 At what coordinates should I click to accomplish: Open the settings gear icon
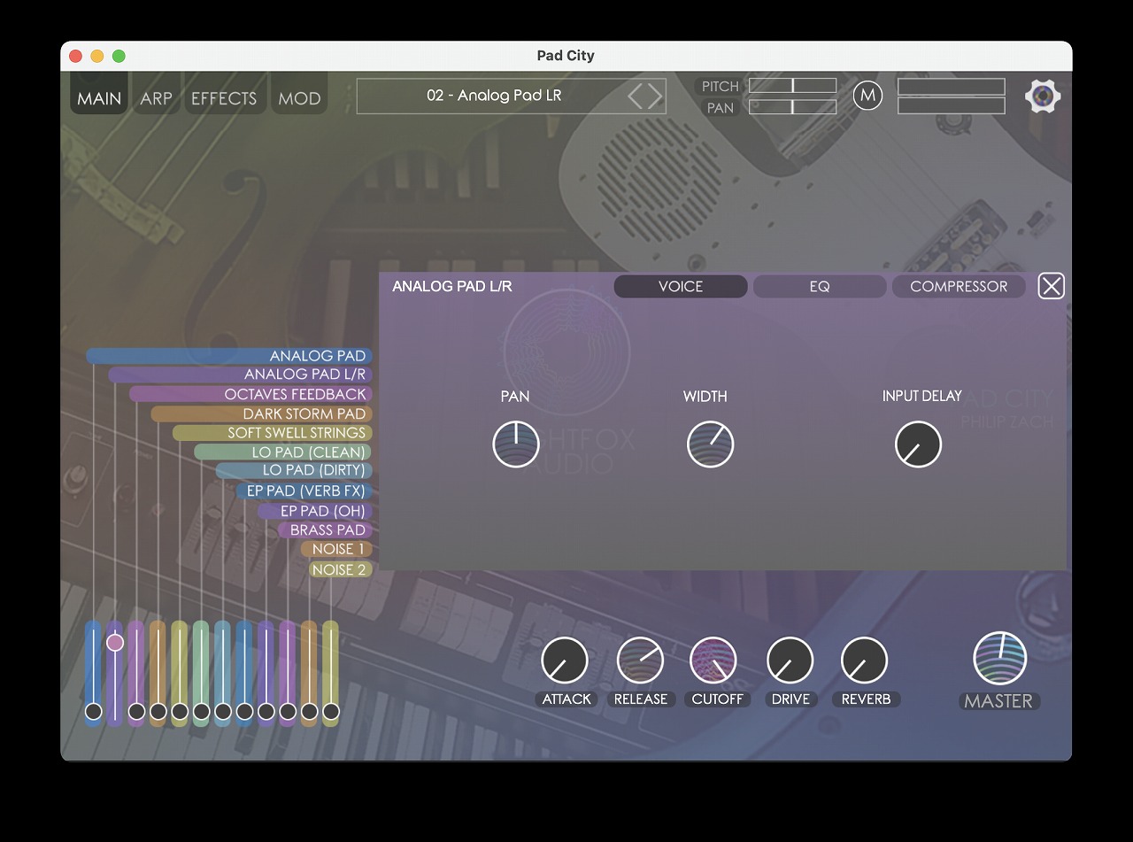[1043, 96]
